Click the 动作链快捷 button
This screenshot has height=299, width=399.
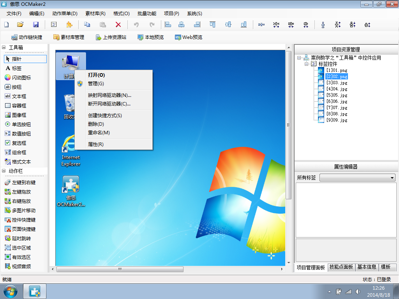[27, 37]
